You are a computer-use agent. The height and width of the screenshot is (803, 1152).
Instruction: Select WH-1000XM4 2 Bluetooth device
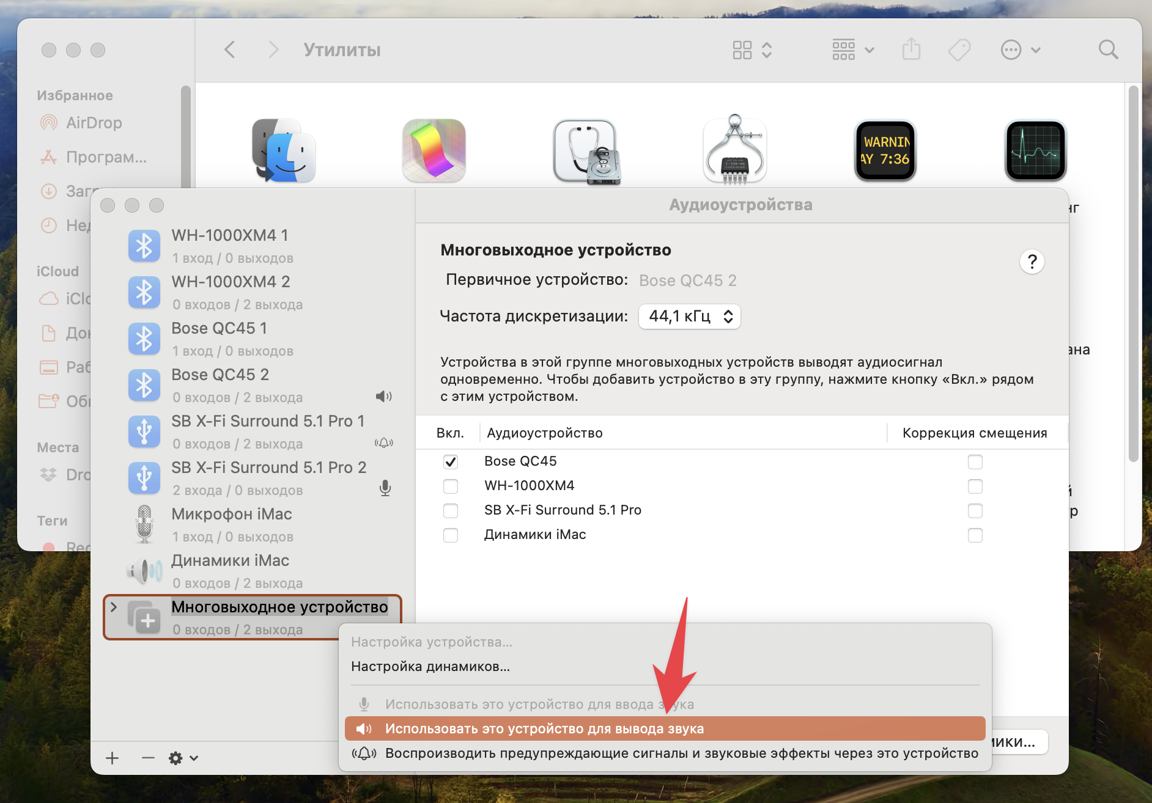point(252,292)
